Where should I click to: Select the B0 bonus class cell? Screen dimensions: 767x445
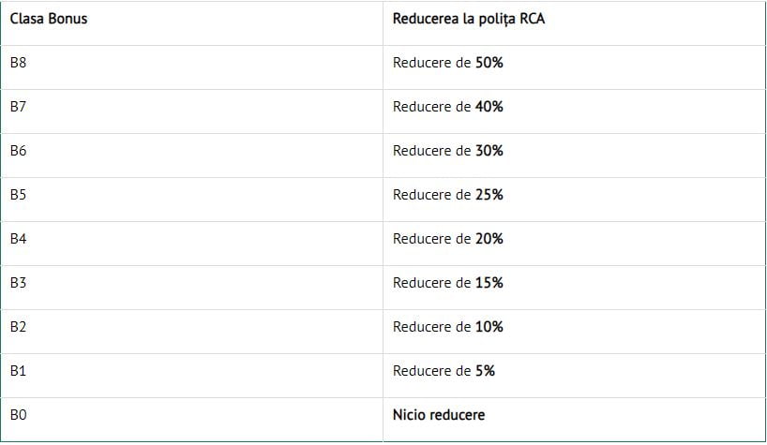tap(19, 415)
